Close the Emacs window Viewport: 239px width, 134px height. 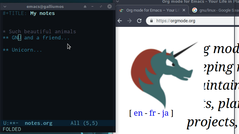pos(110,6)
